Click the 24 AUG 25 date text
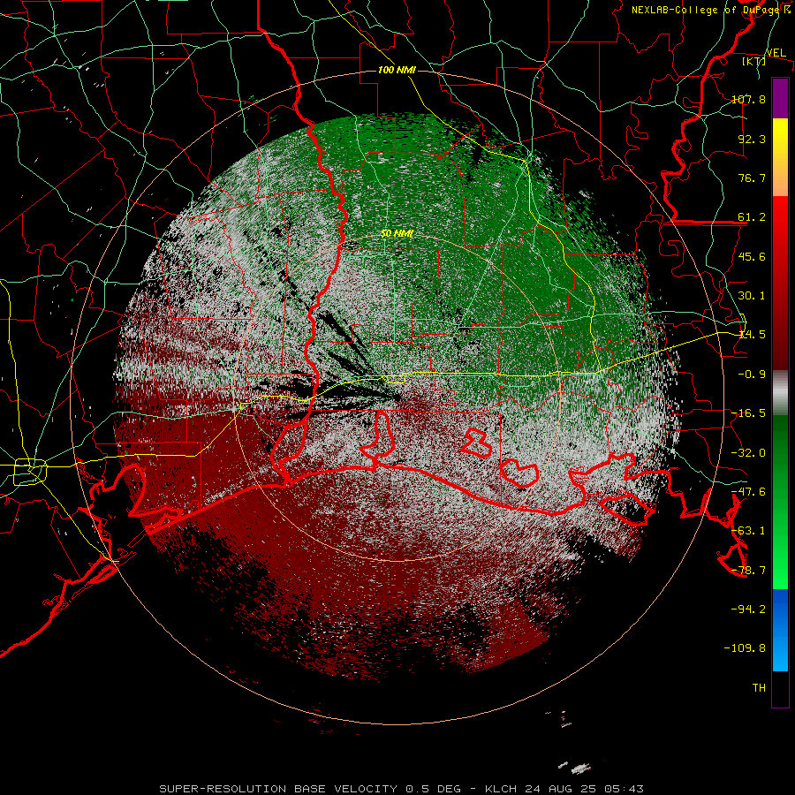This screenshot has height=795, width=795. 563,789
